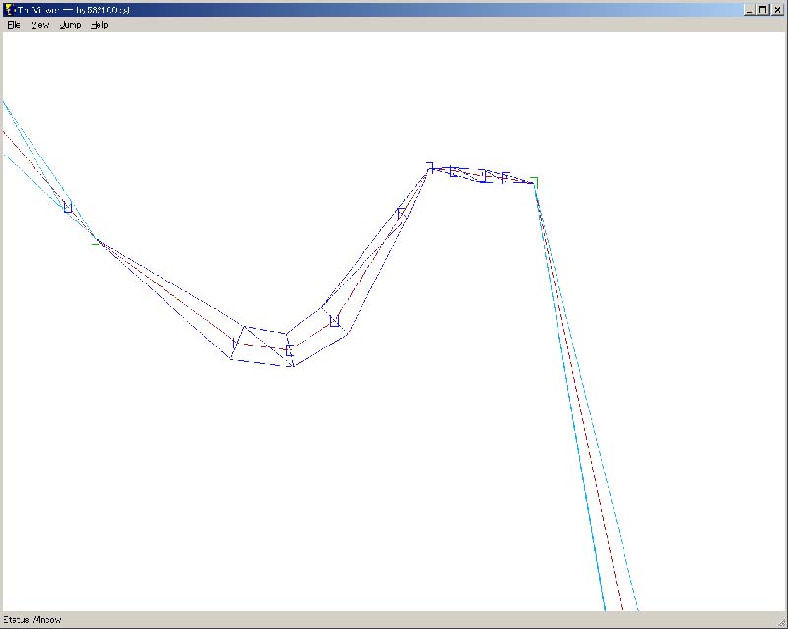Select the blue square marker just right of the trough
Viewport: 788px width, 629px height.
[335, 320]
